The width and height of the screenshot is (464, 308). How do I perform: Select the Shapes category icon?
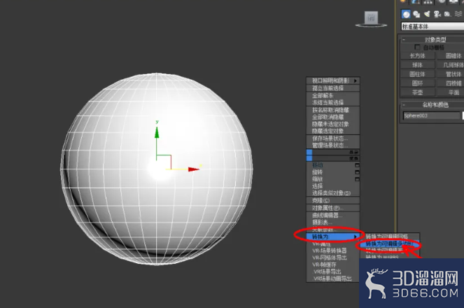tap(416, 14)
